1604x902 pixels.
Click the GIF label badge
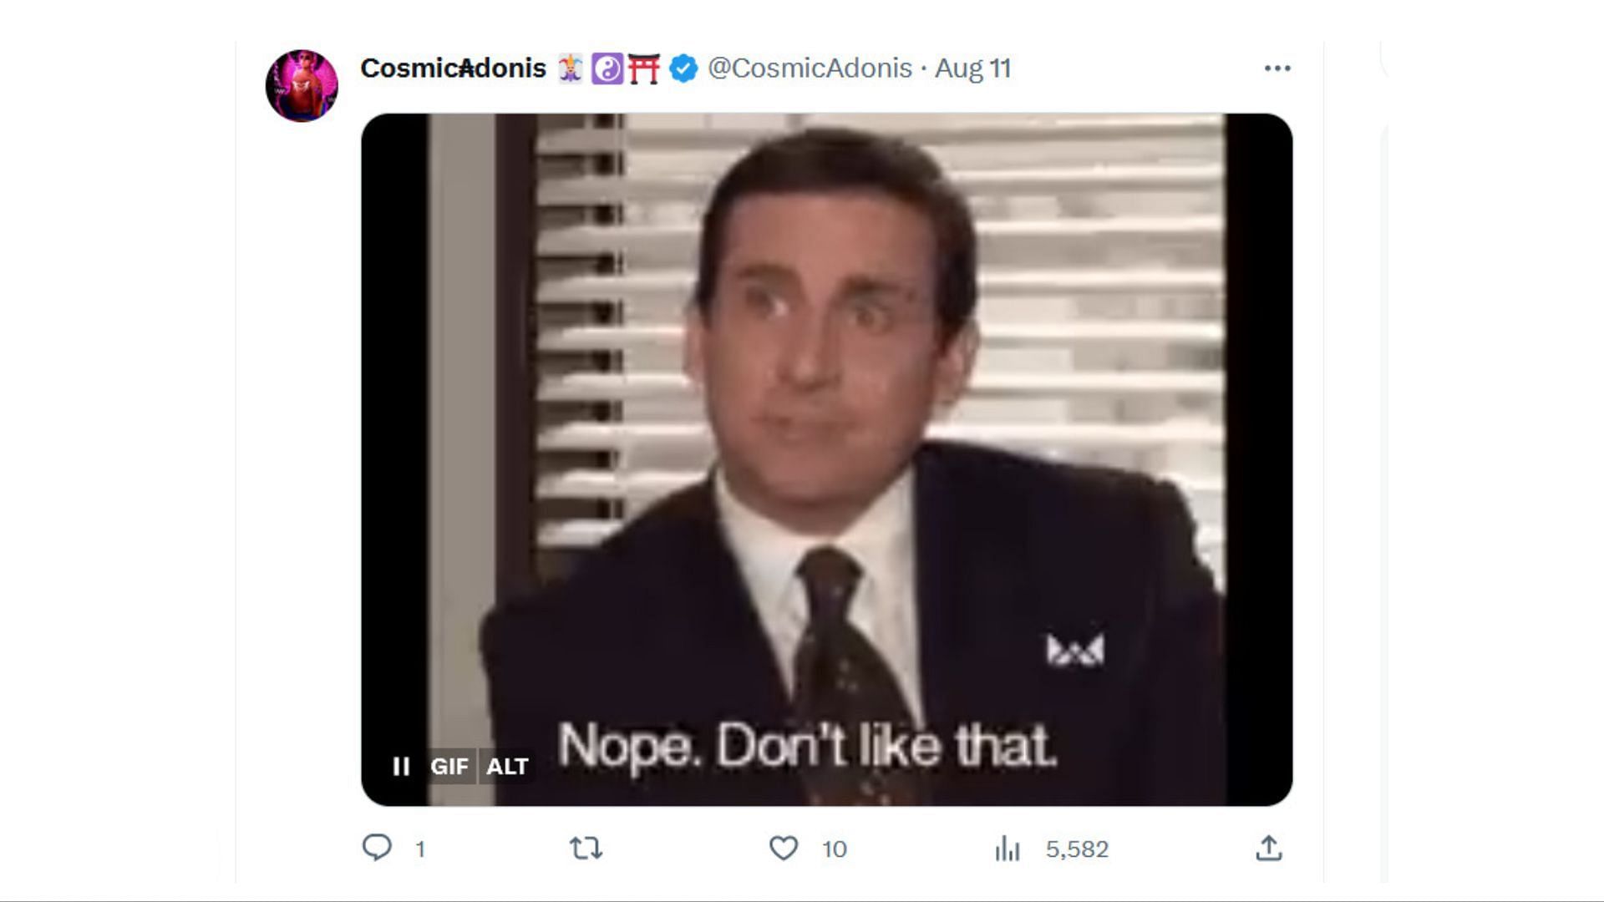pyautogui.click(x=449, y=766)
